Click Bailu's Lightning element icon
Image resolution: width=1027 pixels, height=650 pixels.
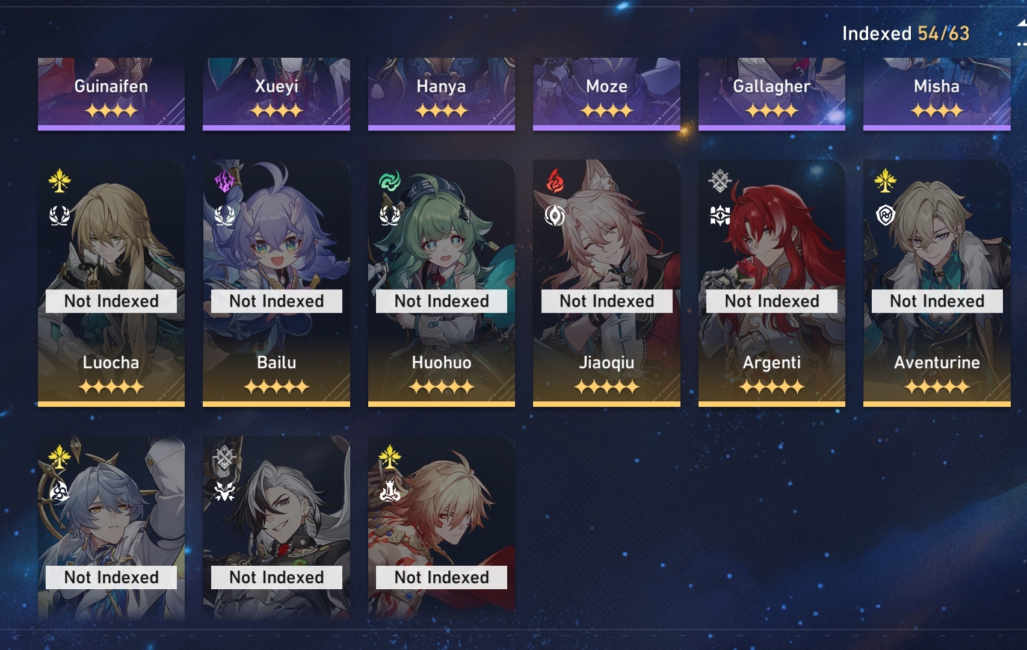coord(224,181)
